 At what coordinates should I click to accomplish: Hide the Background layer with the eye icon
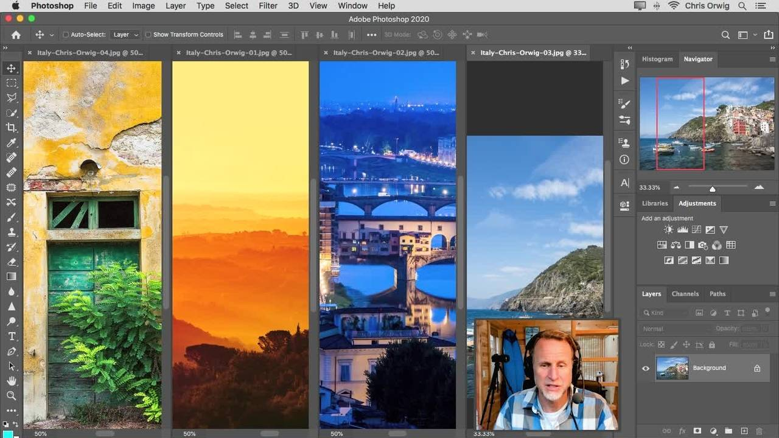(x=646, y=368)
